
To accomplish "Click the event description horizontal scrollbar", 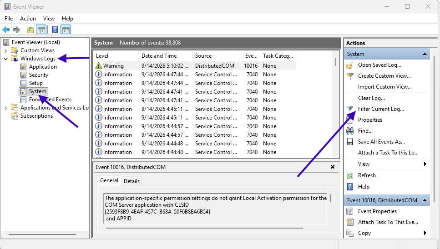I will (x=205, y=228).
